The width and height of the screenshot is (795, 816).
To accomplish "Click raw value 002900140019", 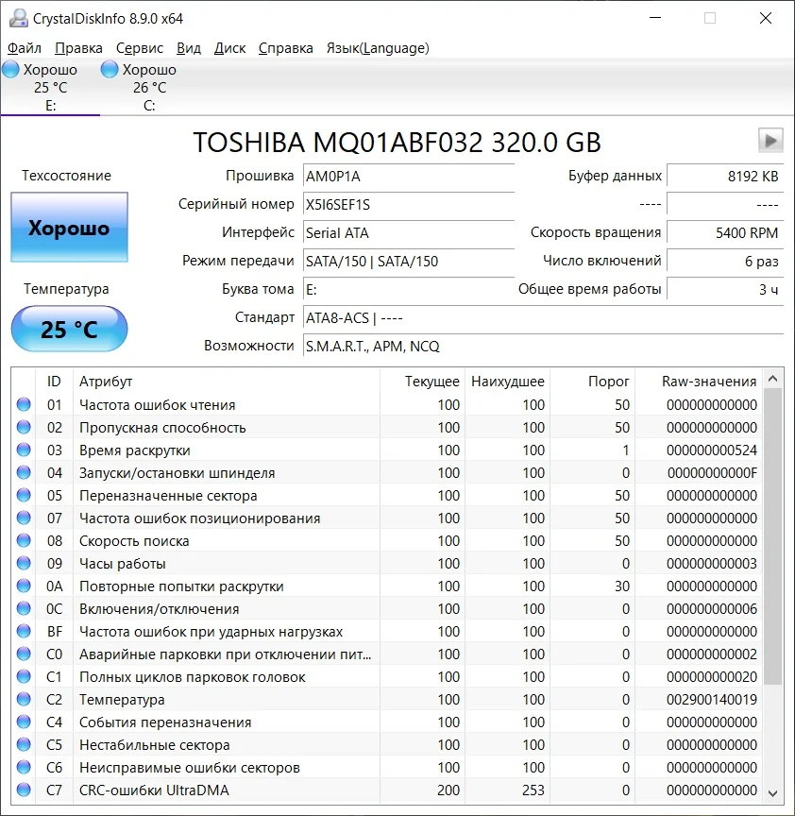I will 712,700.
